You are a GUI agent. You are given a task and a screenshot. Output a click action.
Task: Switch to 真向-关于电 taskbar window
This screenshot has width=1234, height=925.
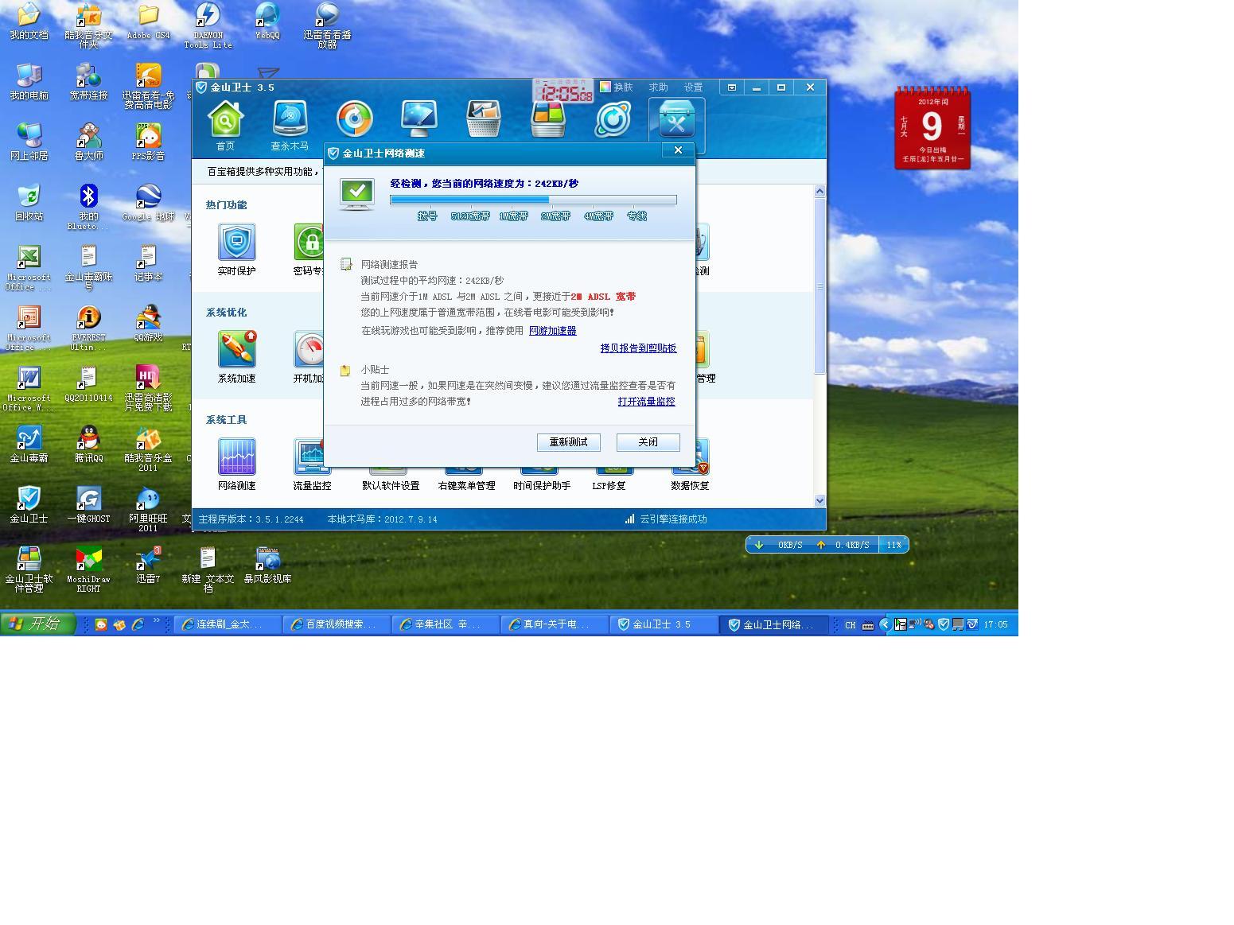555,625
